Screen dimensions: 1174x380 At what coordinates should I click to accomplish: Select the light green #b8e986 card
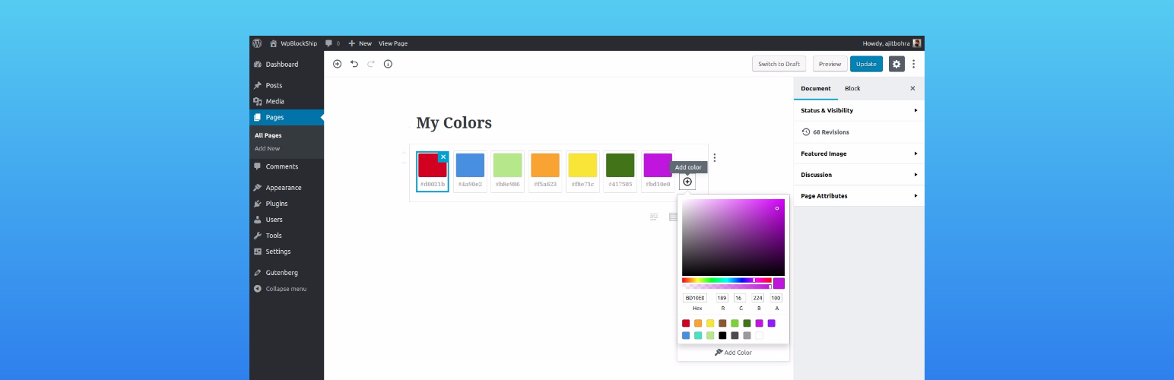507,171
